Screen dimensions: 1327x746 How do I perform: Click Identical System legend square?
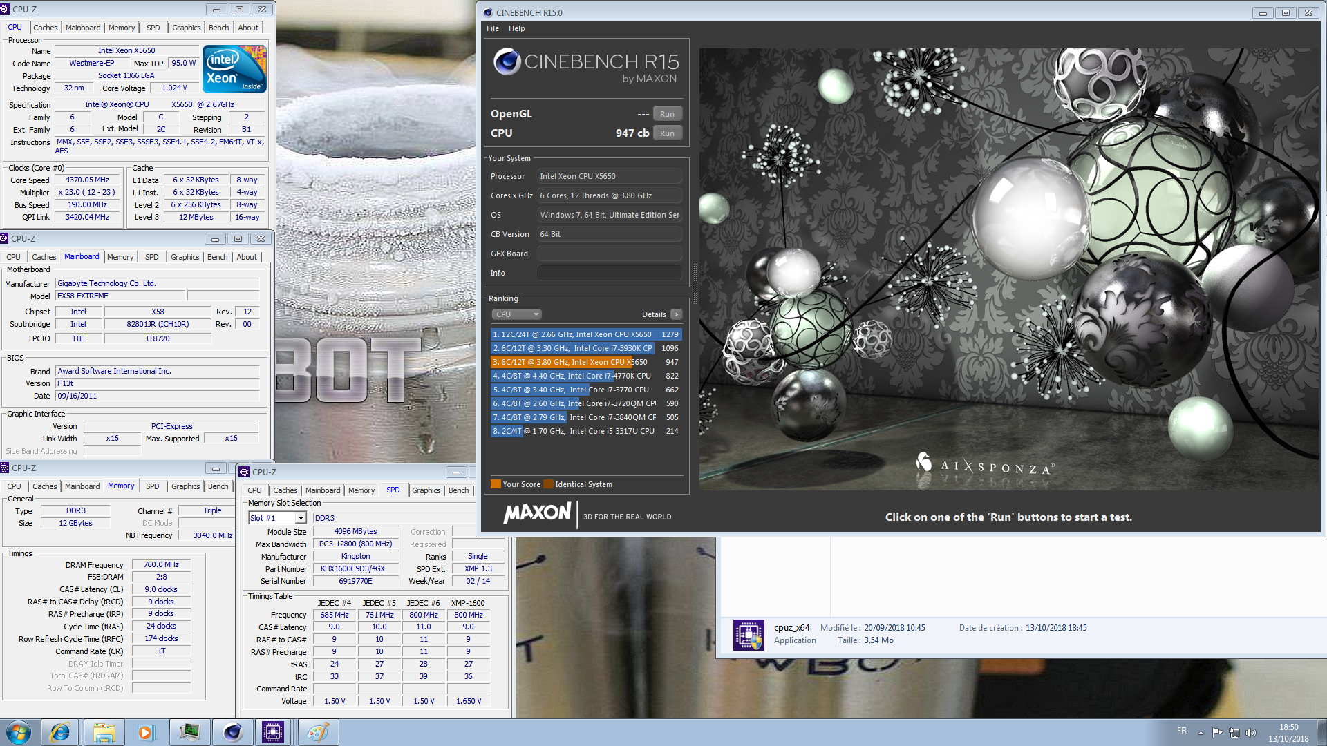(x=549, y=484)
